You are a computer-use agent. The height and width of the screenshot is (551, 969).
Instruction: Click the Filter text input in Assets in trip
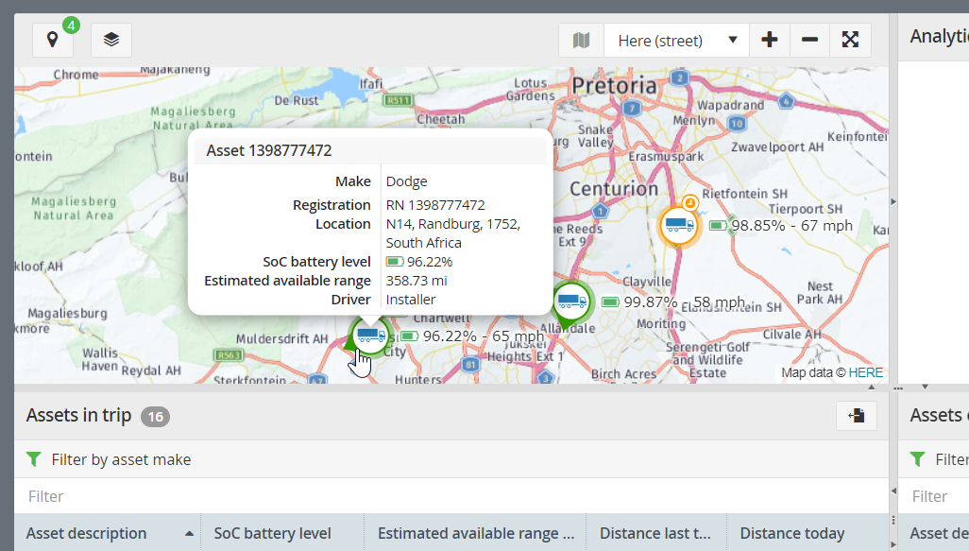click(x=451, y=496)
